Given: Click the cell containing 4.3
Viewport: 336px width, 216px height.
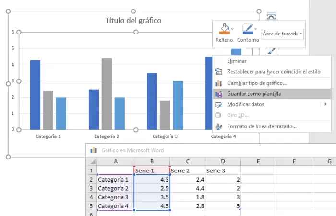Looking at the screenshot, I should [152, 180].
